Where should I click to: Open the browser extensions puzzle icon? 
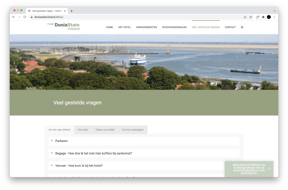tap(263, 17)
